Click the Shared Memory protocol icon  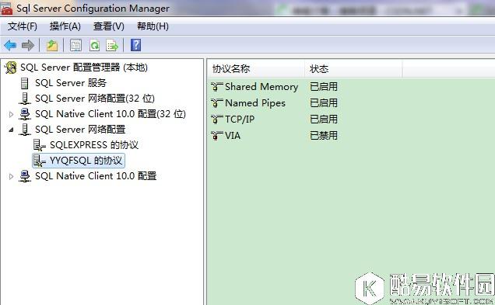pos(217,87)
